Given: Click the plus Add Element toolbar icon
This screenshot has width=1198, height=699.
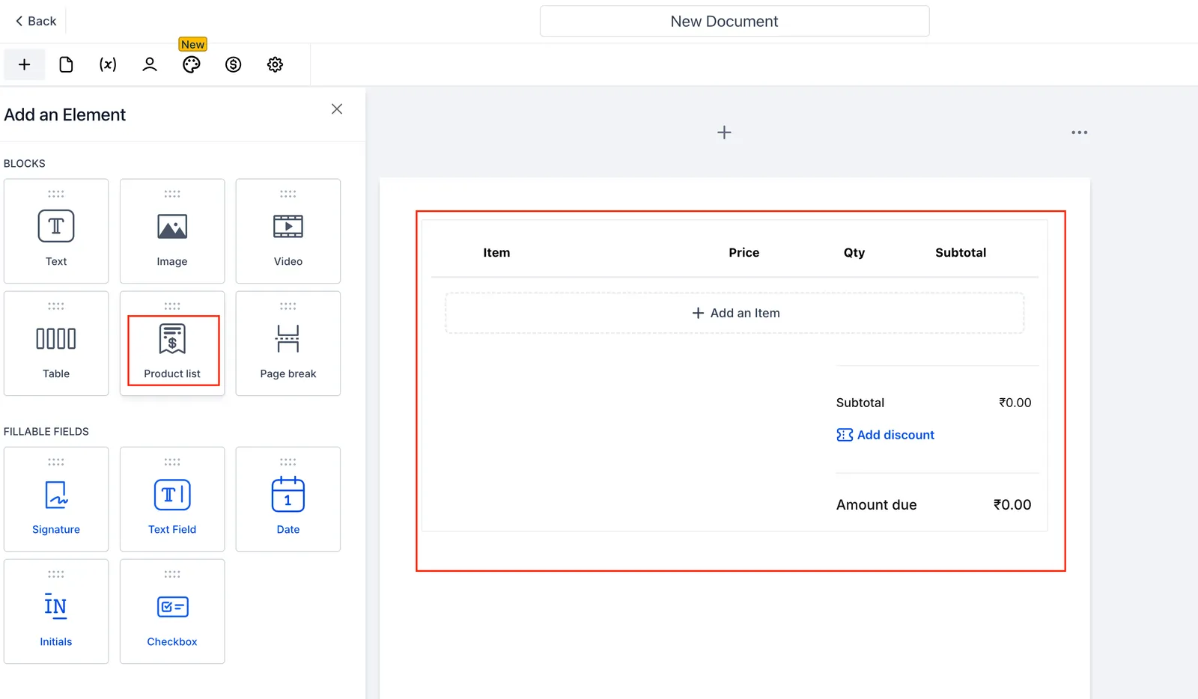Looking at the screenshot, I should click(25, 64).
